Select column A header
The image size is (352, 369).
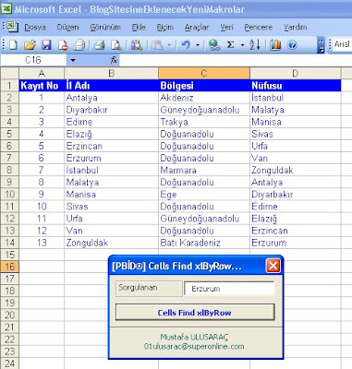coord(42,74)
